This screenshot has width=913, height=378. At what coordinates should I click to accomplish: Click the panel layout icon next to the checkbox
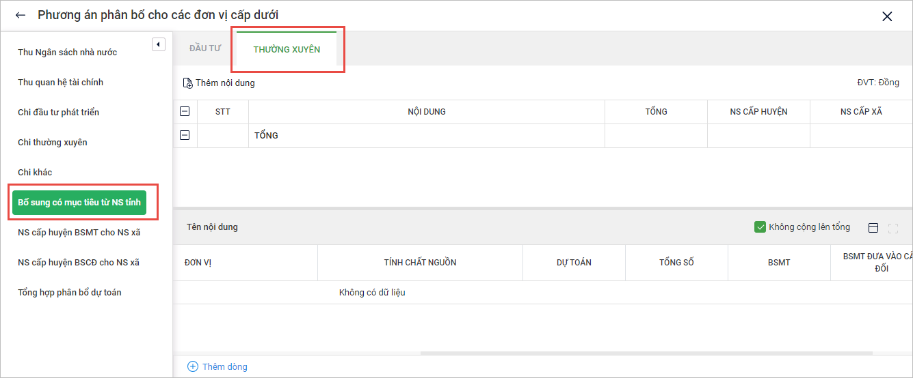(873, 228)
